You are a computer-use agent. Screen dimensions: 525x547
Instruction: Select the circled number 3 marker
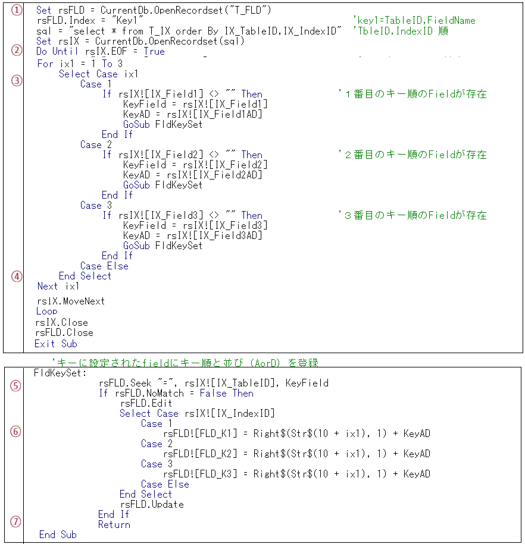pyautogui.click(x=16, y=80)
